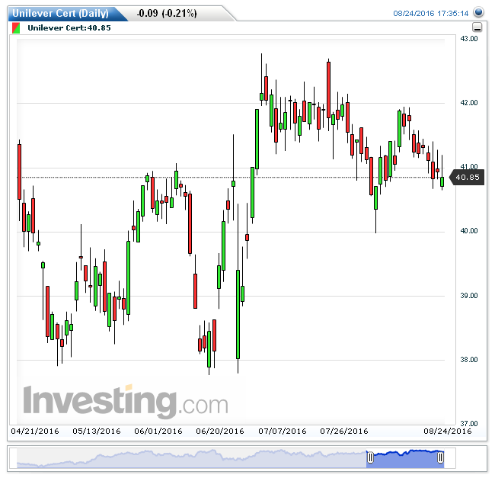Click the last green candlestick at 40.85

click(x=442, y=181)
